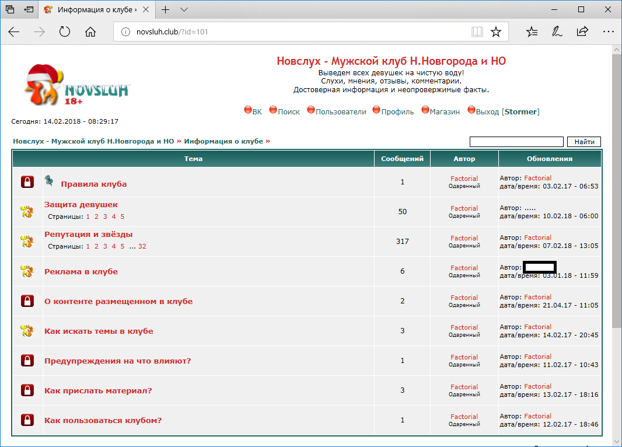Image resolution: width=622 pixels, height=447 pixels.
Task: Click the rooster icon beside Защита девушек
Action: [27, 212]
